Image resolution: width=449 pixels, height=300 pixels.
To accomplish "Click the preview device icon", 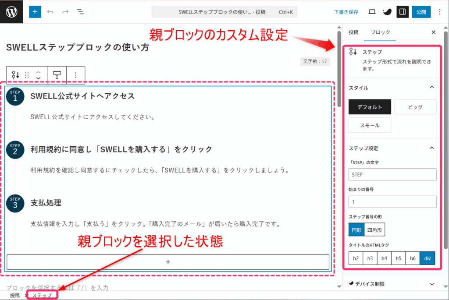I will coord(372,12).
